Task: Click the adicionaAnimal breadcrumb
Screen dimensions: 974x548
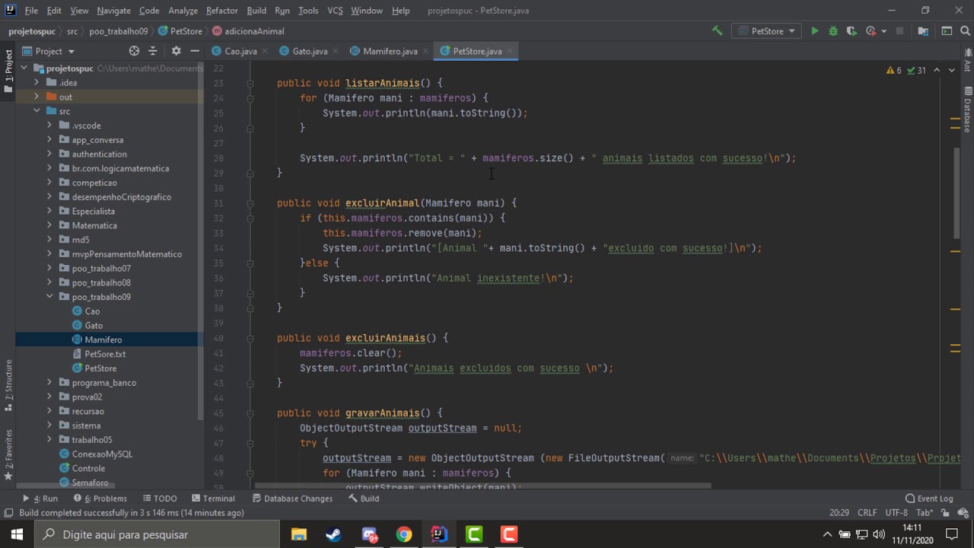Action: (x=249, y=31)
